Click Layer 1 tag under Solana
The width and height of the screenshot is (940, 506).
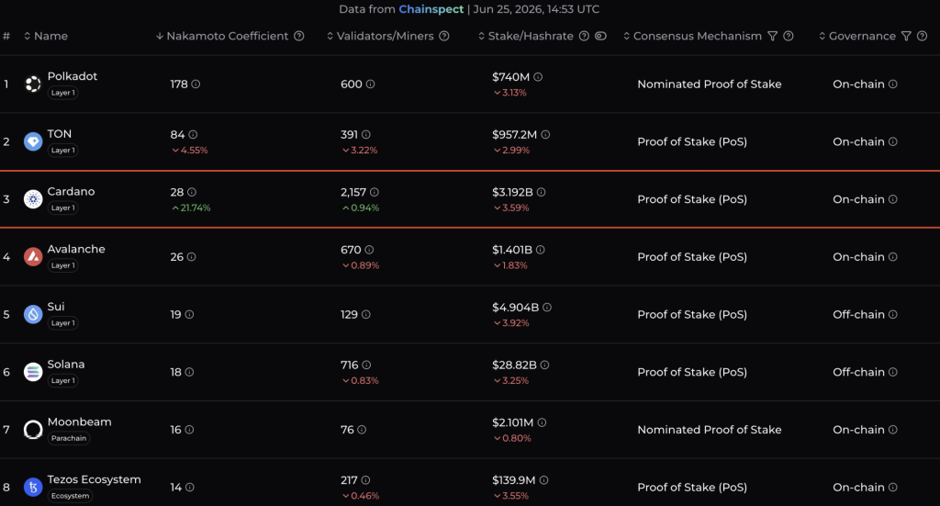(63, 381)
